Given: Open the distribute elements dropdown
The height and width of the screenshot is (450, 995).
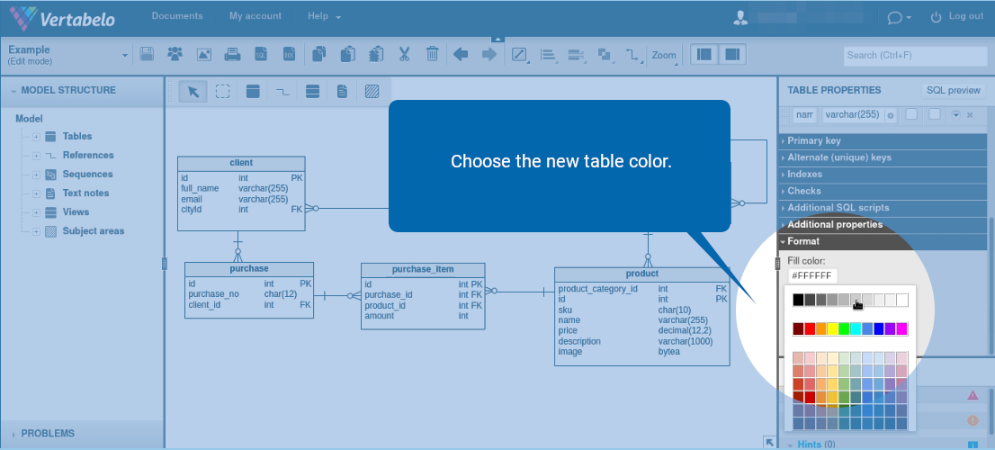Looking at the screenshot, I should coord(576,55).
